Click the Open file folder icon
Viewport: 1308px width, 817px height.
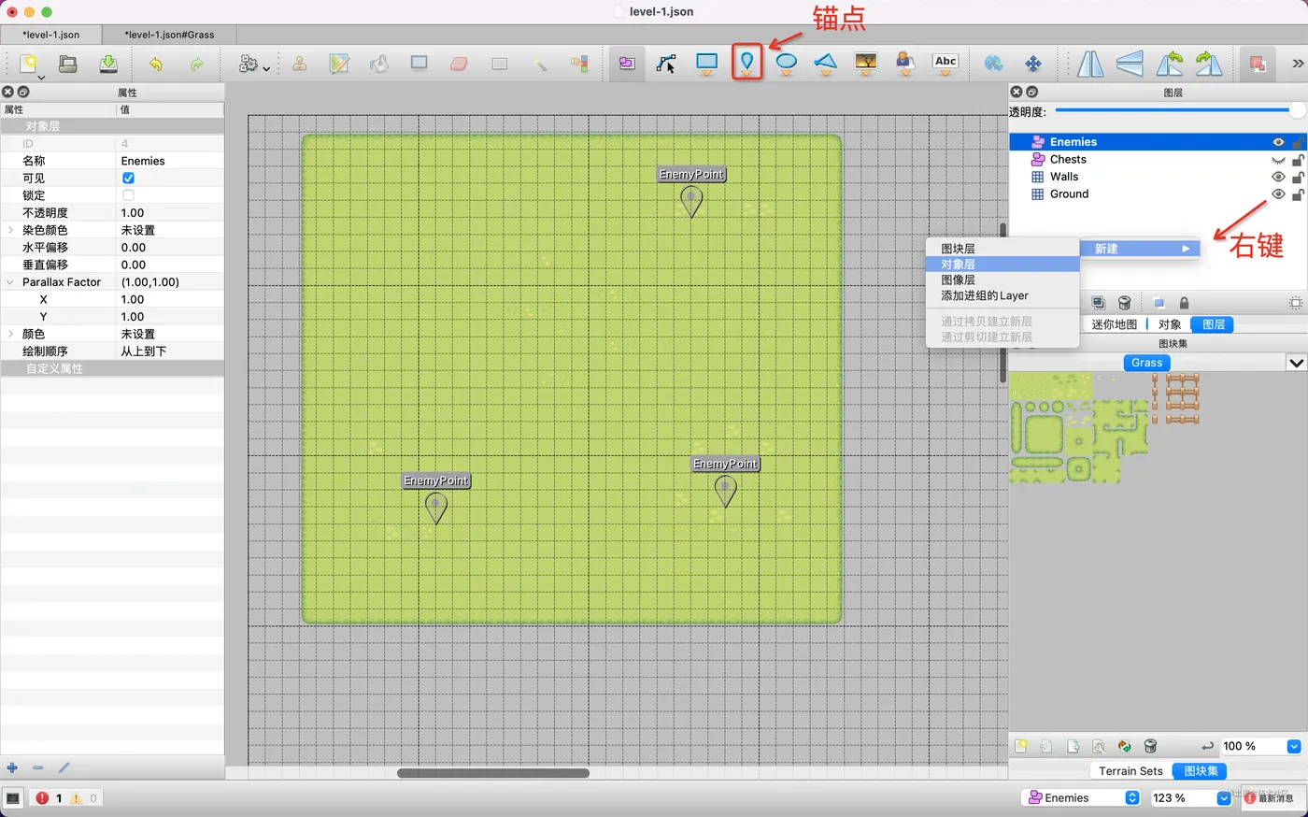point(68,64)
